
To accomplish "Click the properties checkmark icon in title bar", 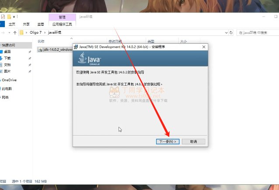I will pos(3,17).
